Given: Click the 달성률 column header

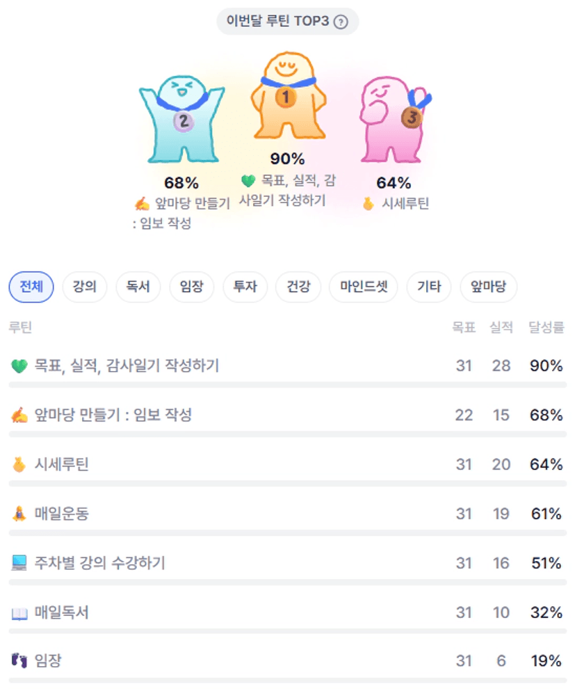Looking at the screenshot, I should tap(546, 327).
